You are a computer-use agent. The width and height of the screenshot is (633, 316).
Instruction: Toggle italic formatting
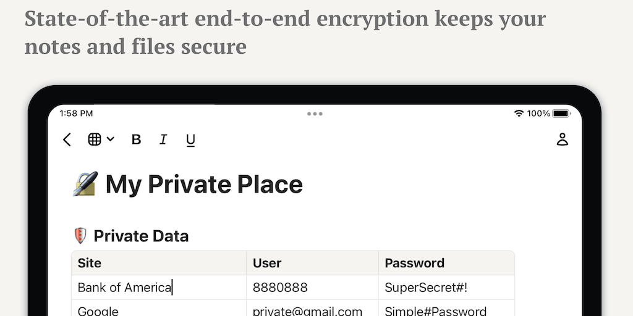(x=163, y=139)
